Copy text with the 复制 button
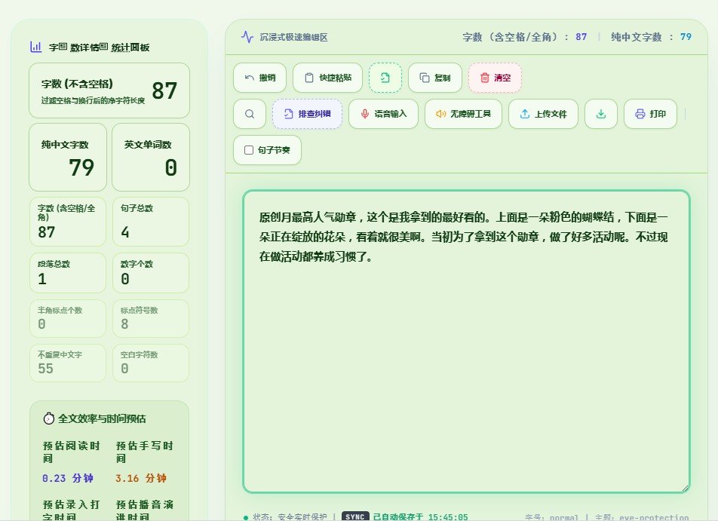This screenshot has height=521, width=718. (434, 78)
